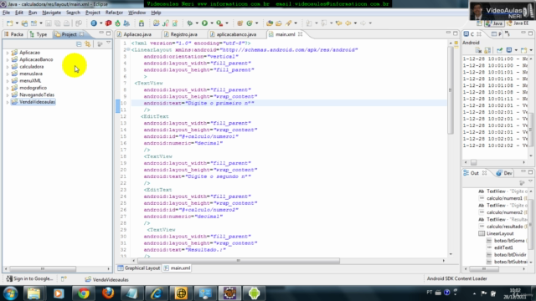Click the editor vertical scrollbar
The height and width of the screenshot is (301, 536).
click(x=451, y=90)
